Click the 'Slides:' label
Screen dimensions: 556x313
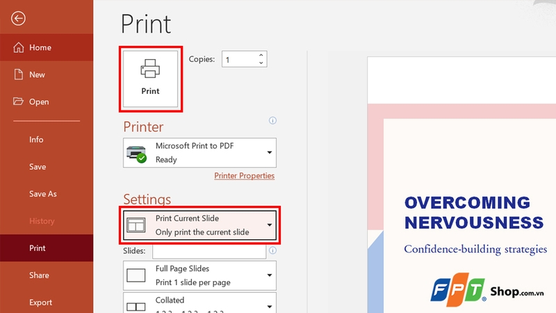(134, 251)
